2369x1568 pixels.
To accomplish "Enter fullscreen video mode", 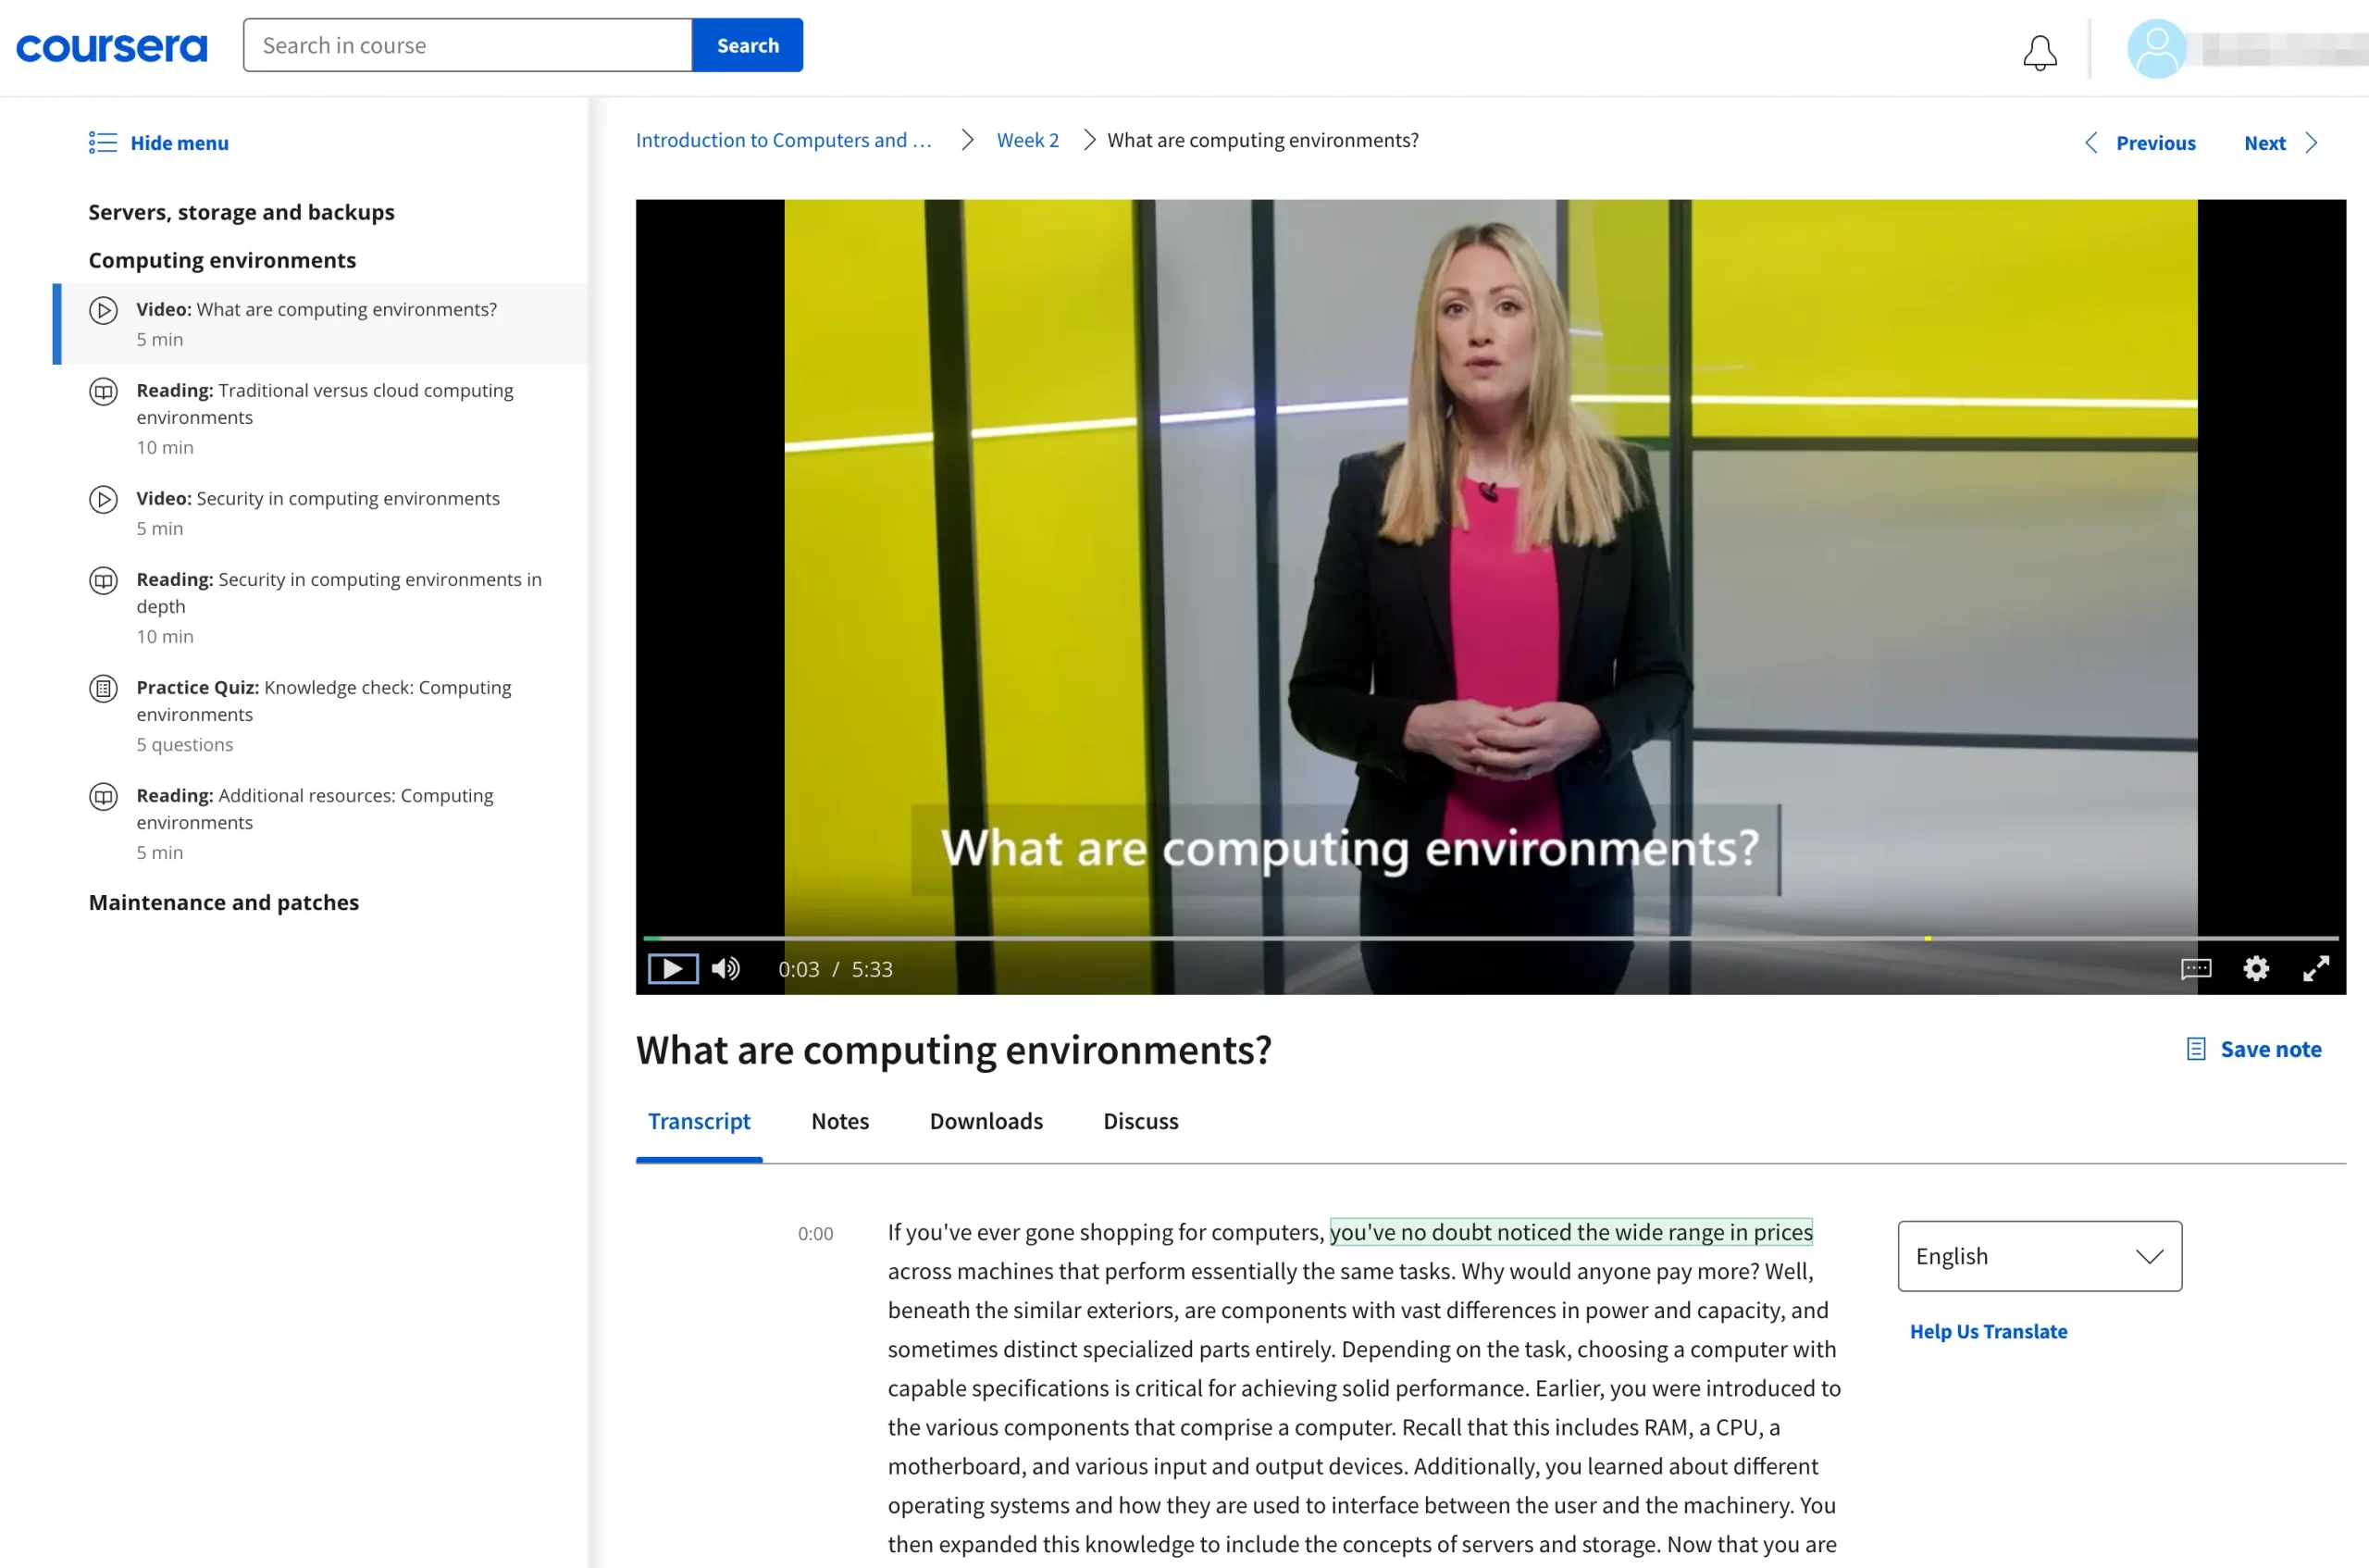I will point(2316,968).
